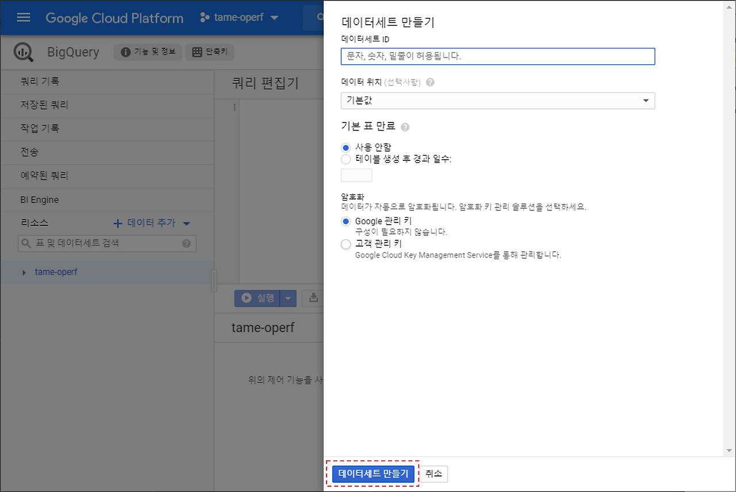Select the 테이블 생성 후 경과 일수 radio

(x=346, y=159)
